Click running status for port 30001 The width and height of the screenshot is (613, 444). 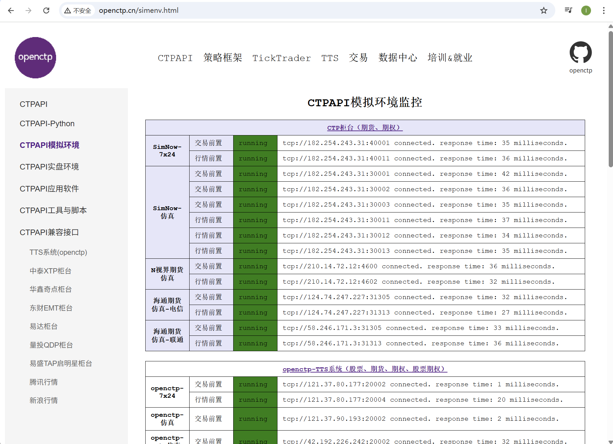click(255, 174)
